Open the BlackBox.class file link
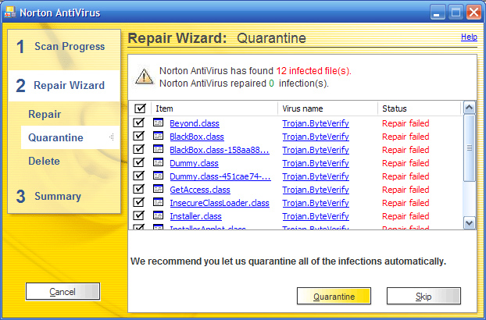 point(197,137)
